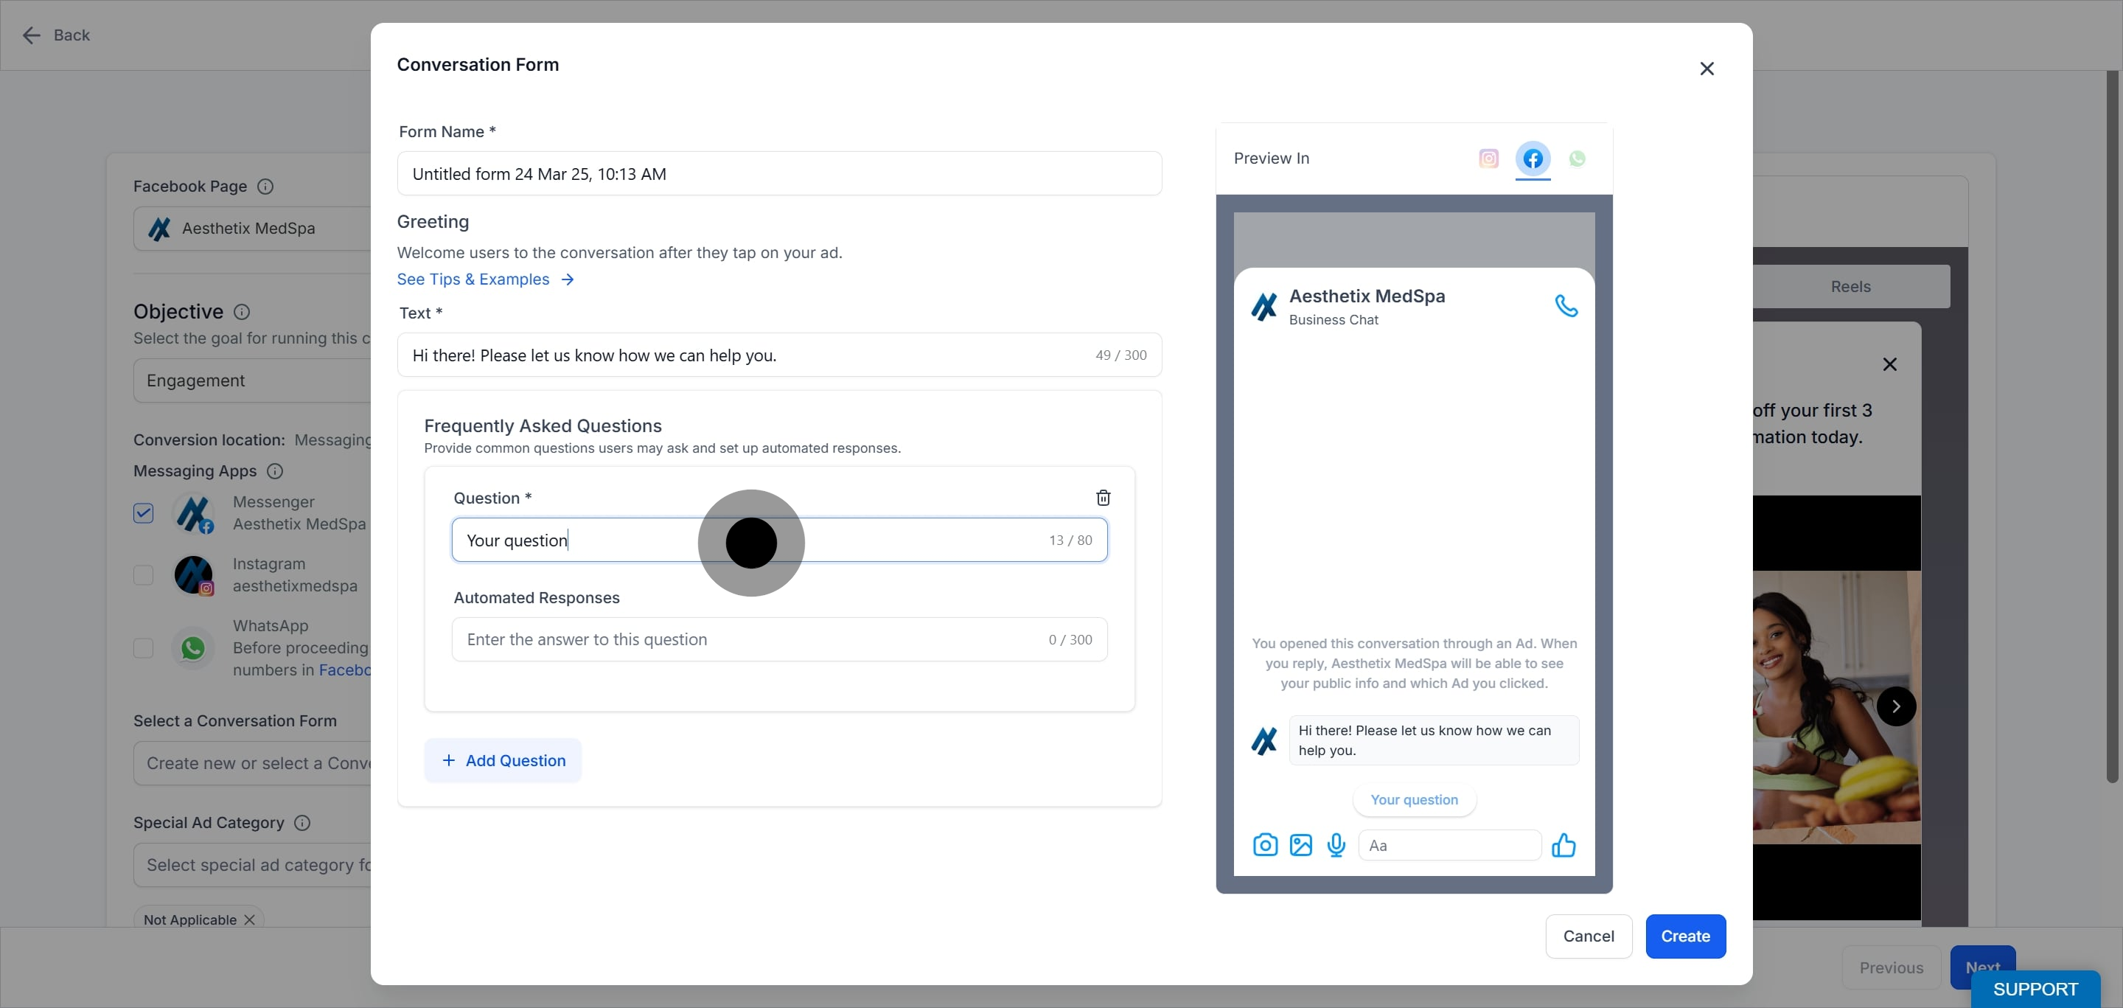Click the thumbs-up icon in chat preview

coord(1564,845)
